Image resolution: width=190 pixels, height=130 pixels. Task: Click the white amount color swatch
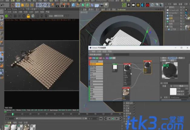(x=173, y=92)
